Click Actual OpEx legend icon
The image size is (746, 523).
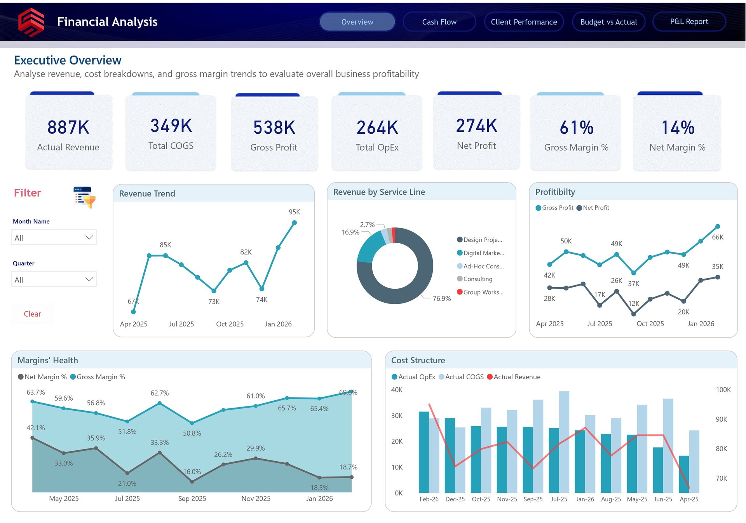tap(394, 377)
